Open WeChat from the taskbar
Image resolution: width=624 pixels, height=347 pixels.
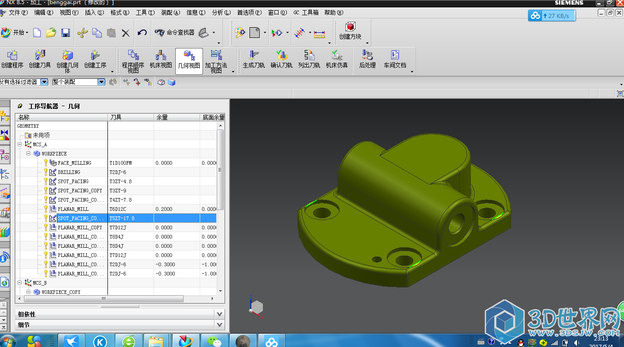(214, 341)
